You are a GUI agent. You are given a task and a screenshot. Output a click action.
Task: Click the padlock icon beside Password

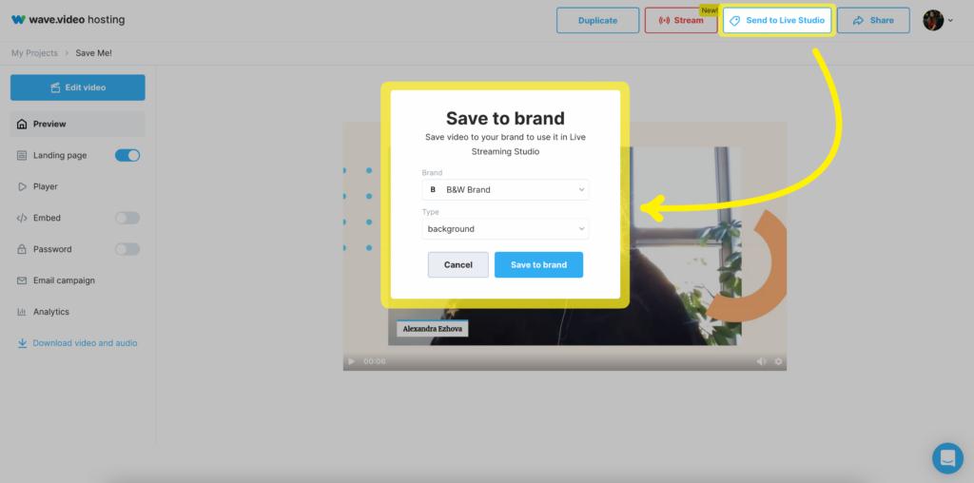[x=22, y=249]
